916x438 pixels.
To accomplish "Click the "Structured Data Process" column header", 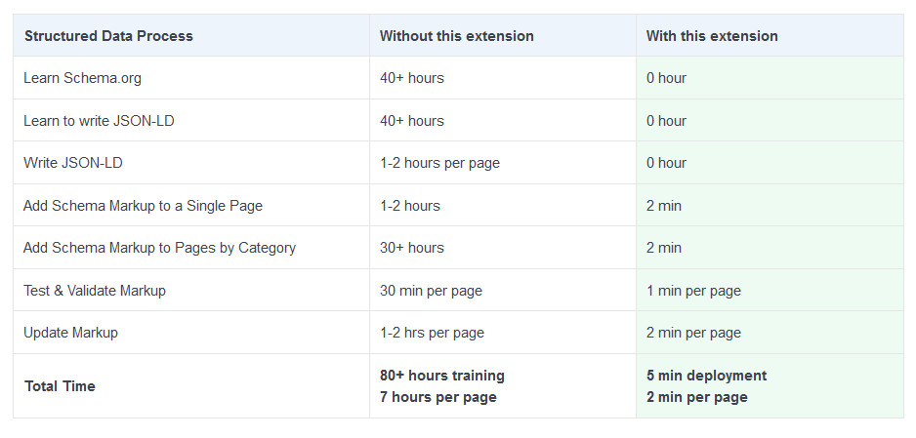I will (108, 36).
